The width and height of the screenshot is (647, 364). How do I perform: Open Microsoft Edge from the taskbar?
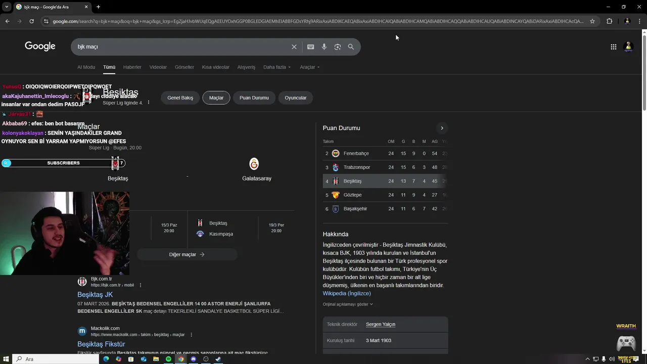pos(106,359)
